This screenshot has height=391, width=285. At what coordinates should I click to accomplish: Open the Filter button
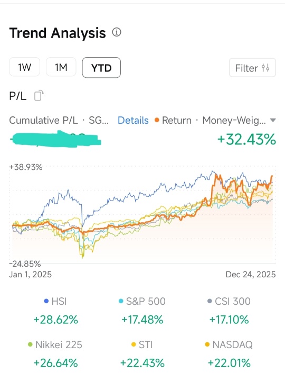click(x=252, y=68)
